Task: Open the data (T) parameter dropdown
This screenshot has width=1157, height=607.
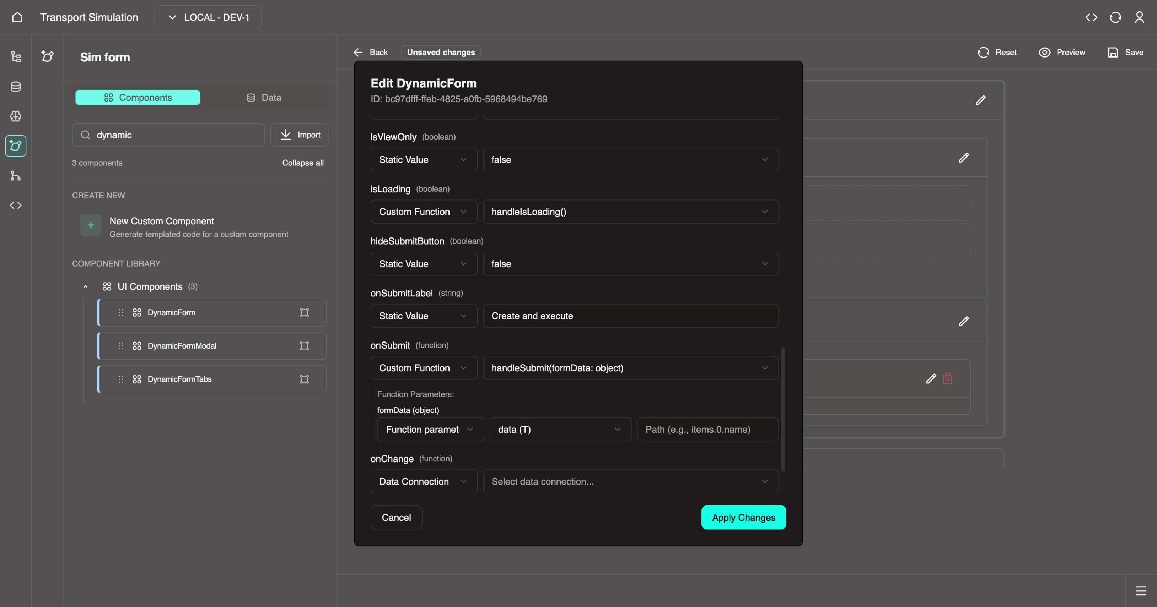Action: [x=560, y=430]
